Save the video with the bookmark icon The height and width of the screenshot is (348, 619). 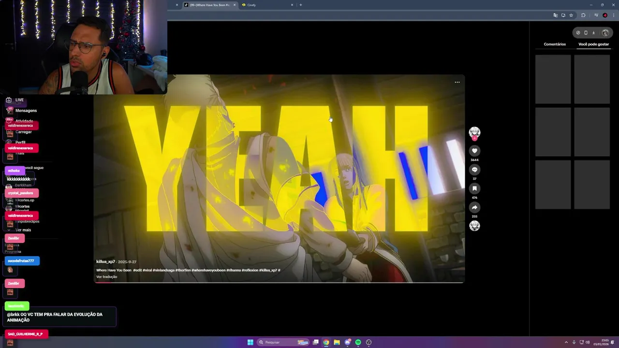474,188
